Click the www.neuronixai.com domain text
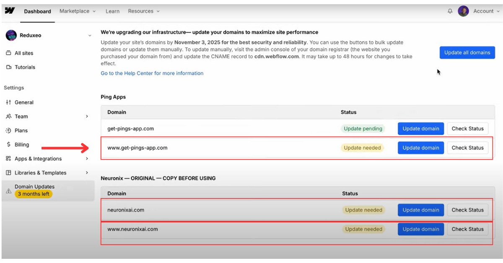 (x=132, y=229)
